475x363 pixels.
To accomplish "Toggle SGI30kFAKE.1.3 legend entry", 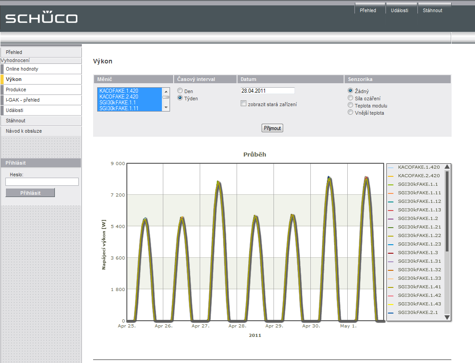I will pyautogui.click(x=413, y=252).
